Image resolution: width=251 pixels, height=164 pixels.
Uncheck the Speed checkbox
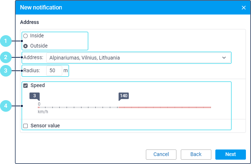[x=25, y=86]
